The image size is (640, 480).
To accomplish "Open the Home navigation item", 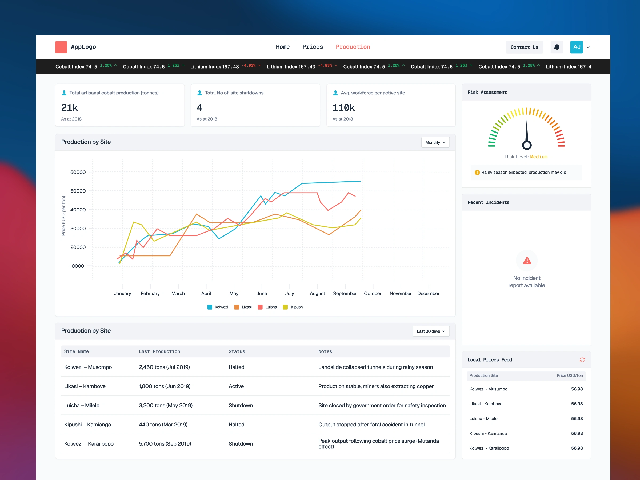I will (x=282, y=47).
